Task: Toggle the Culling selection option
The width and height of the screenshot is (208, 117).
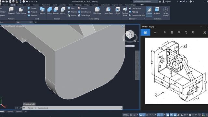Action: tap(149, 12)
